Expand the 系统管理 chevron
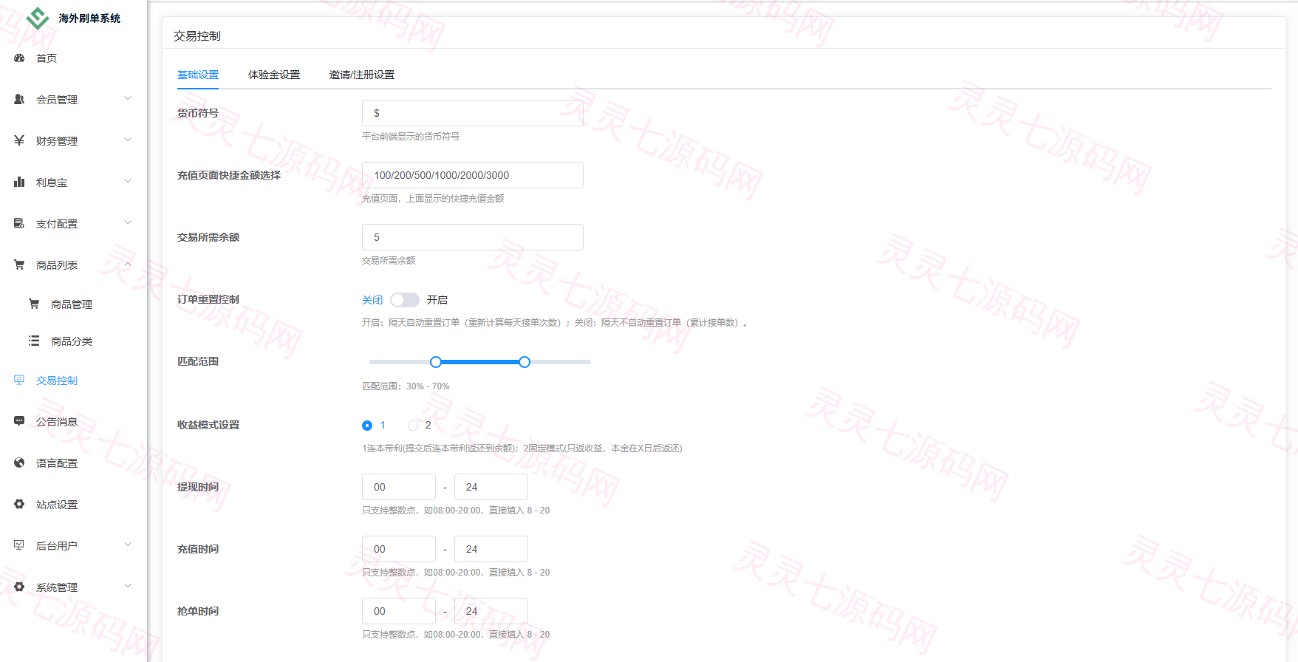Image resolution: width=1298 pixels, height=662 pixels. pyautogui.click(x=128, y=586)
